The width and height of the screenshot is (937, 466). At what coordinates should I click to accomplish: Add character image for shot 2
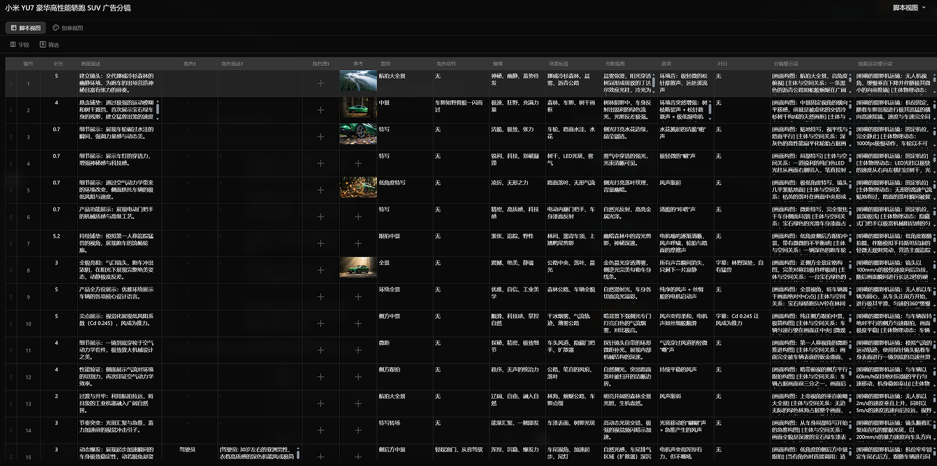320,110
